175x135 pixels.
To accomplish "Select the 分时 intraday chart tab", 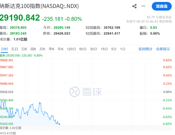I will (x=4, y=49).
